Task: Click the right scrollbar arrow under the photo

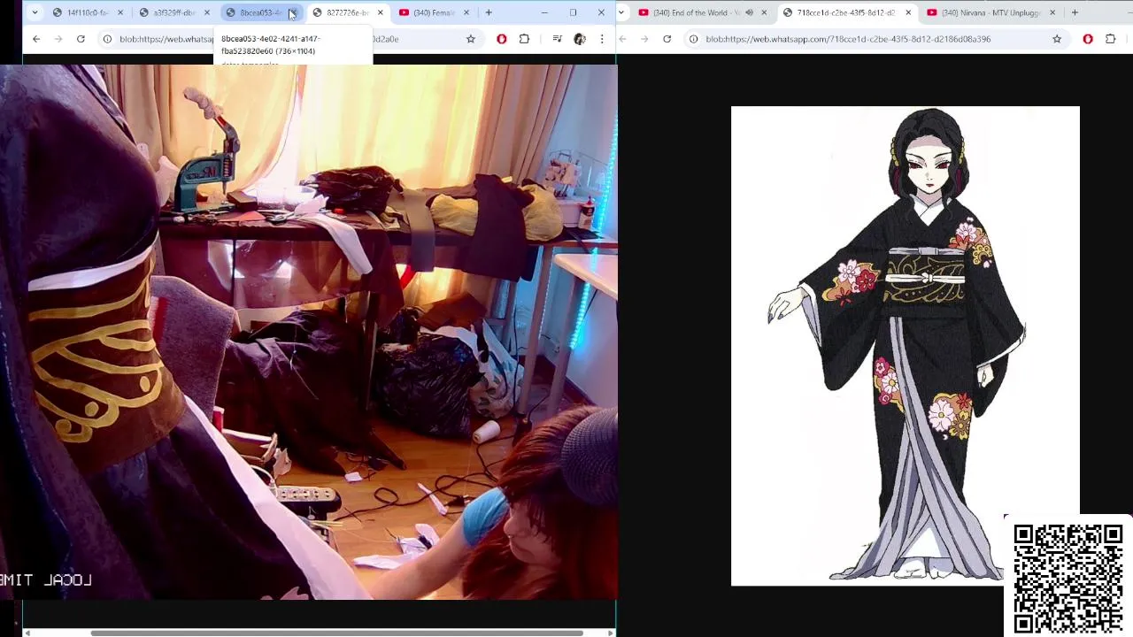Action: pyautogui.click(x=610, y=633)
